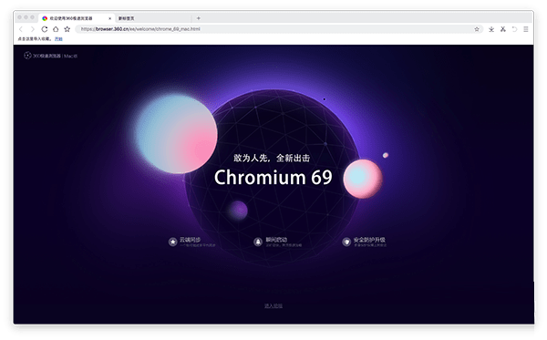Click the 360 browser logo in page header
This screenshot has height=340, width=547.
[50, 56]
